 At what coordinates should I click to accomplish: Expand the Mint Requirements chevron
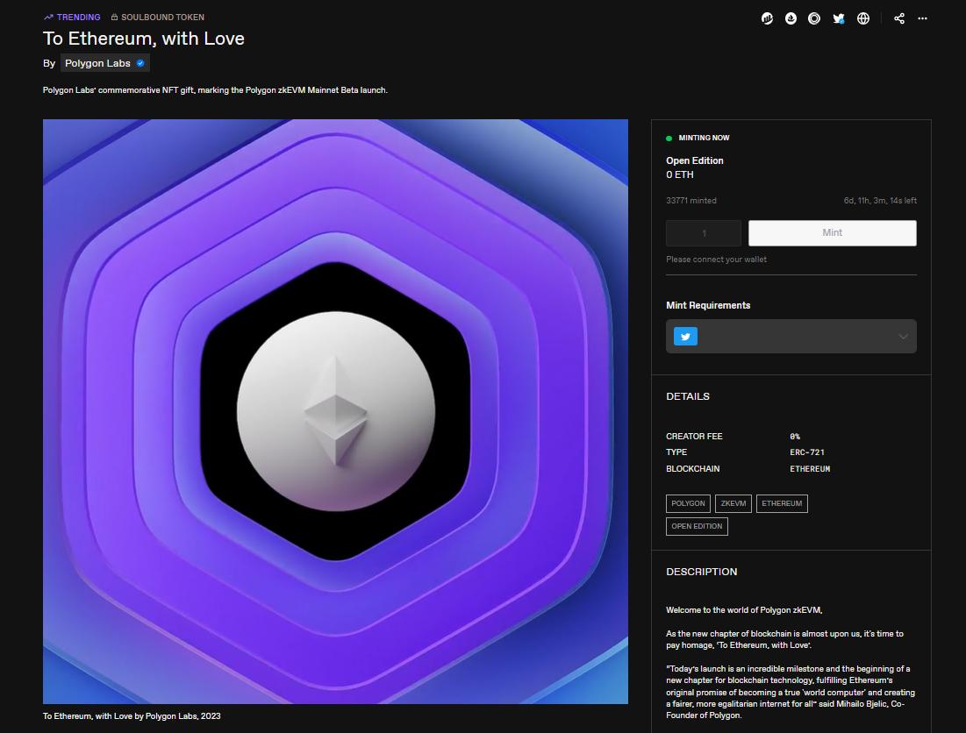(x=903, y=337)
